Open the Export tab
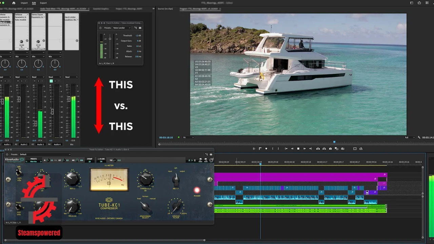434x244 pixels. click(x=43, y=3)
